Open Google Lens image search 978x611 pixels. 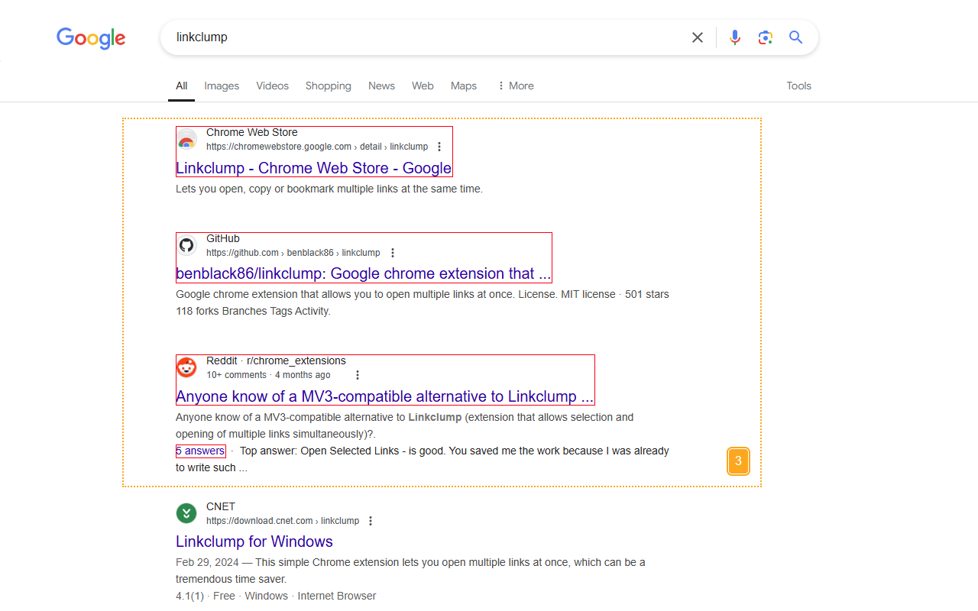pyautogui.click(x=765, y=37)
